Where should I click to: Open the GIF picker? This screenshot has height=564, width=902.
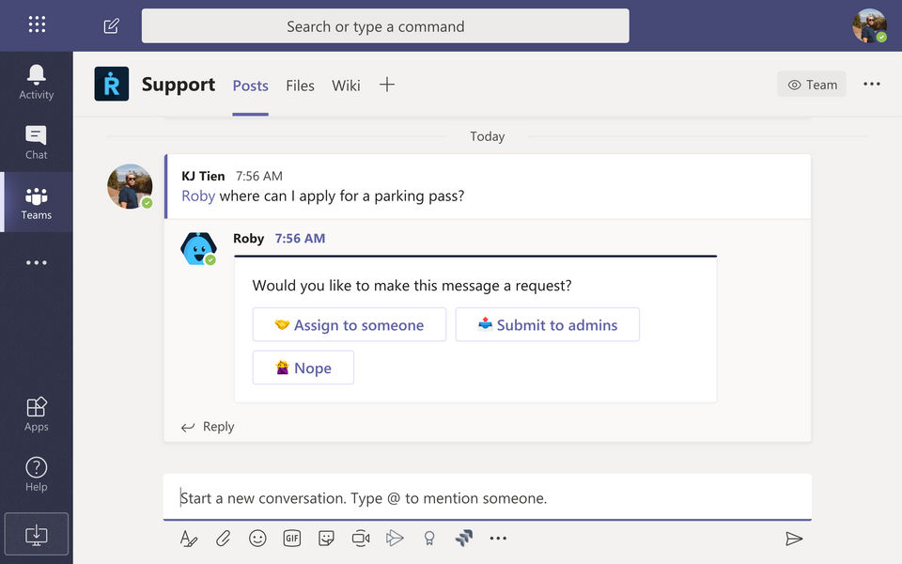pyautogui.click(x=292, y=539)
